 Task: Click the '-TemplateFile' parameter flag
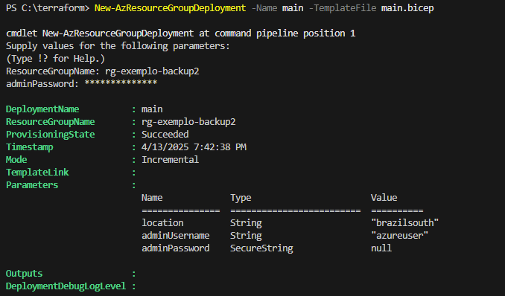[x=343, y=8]
